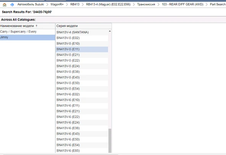The height and width of the screenshot is (155, 226).
Task: Select SN413V-4 (SANTANA) series
Action: tap(82, 32)
